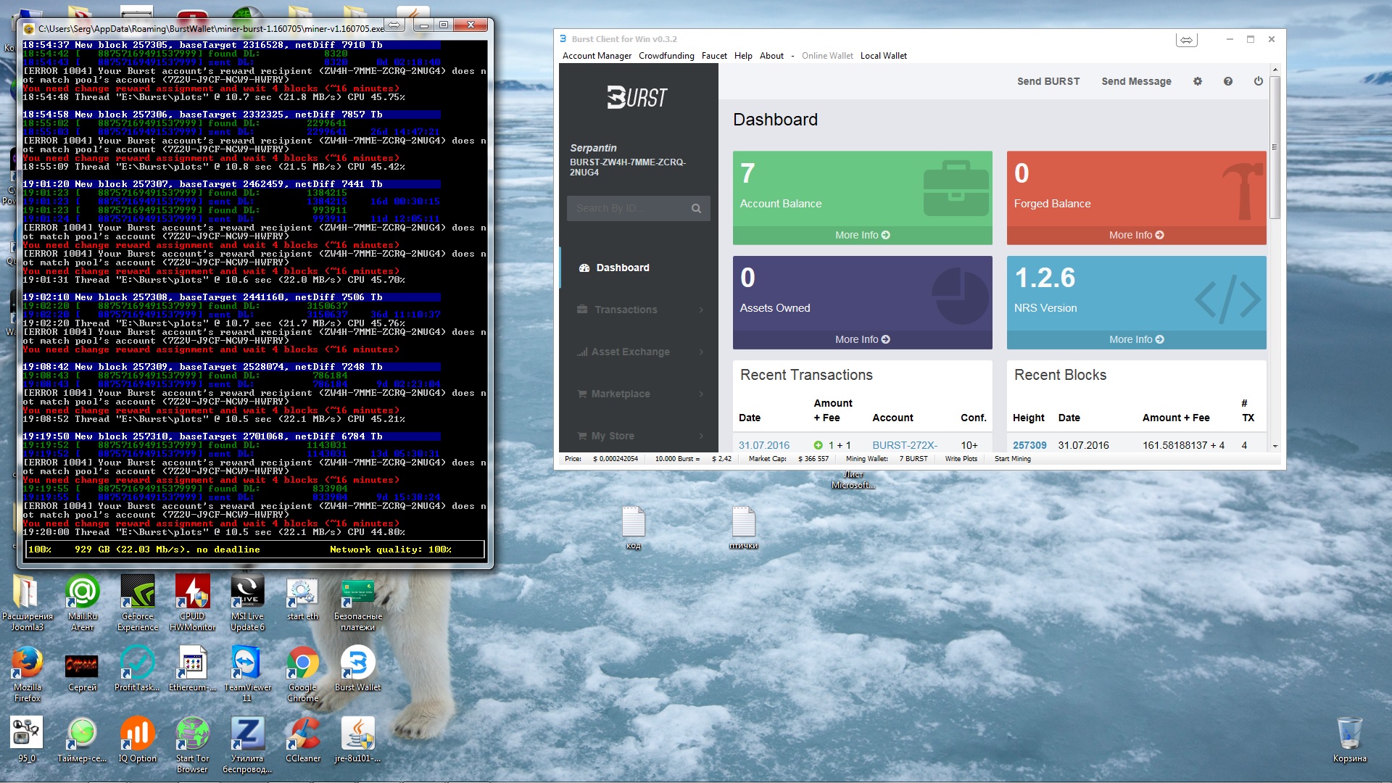Screen dimensions: 1392x783
Task: Open the Recycle Bin (Корзина)
Action: coord(1349,739)
